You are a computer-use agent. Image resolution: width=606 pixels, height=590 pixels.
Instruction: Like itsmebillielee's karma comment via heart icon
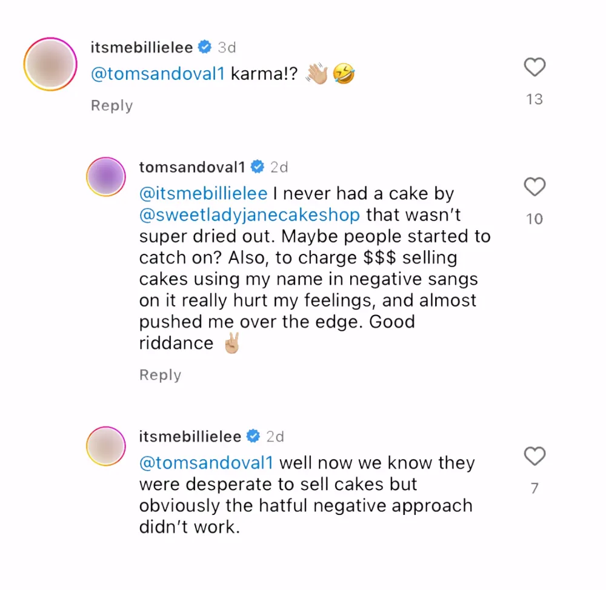[x=534, y=68]
